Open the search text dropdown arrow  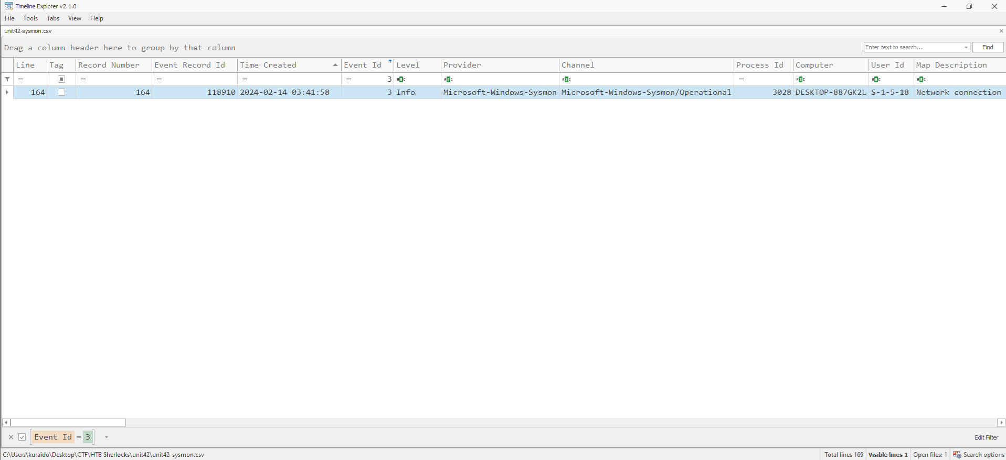pyautogui.click(x=966, y=47)
